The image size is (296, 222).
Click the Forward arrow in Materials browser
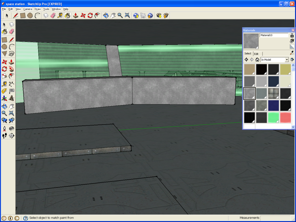252,60
